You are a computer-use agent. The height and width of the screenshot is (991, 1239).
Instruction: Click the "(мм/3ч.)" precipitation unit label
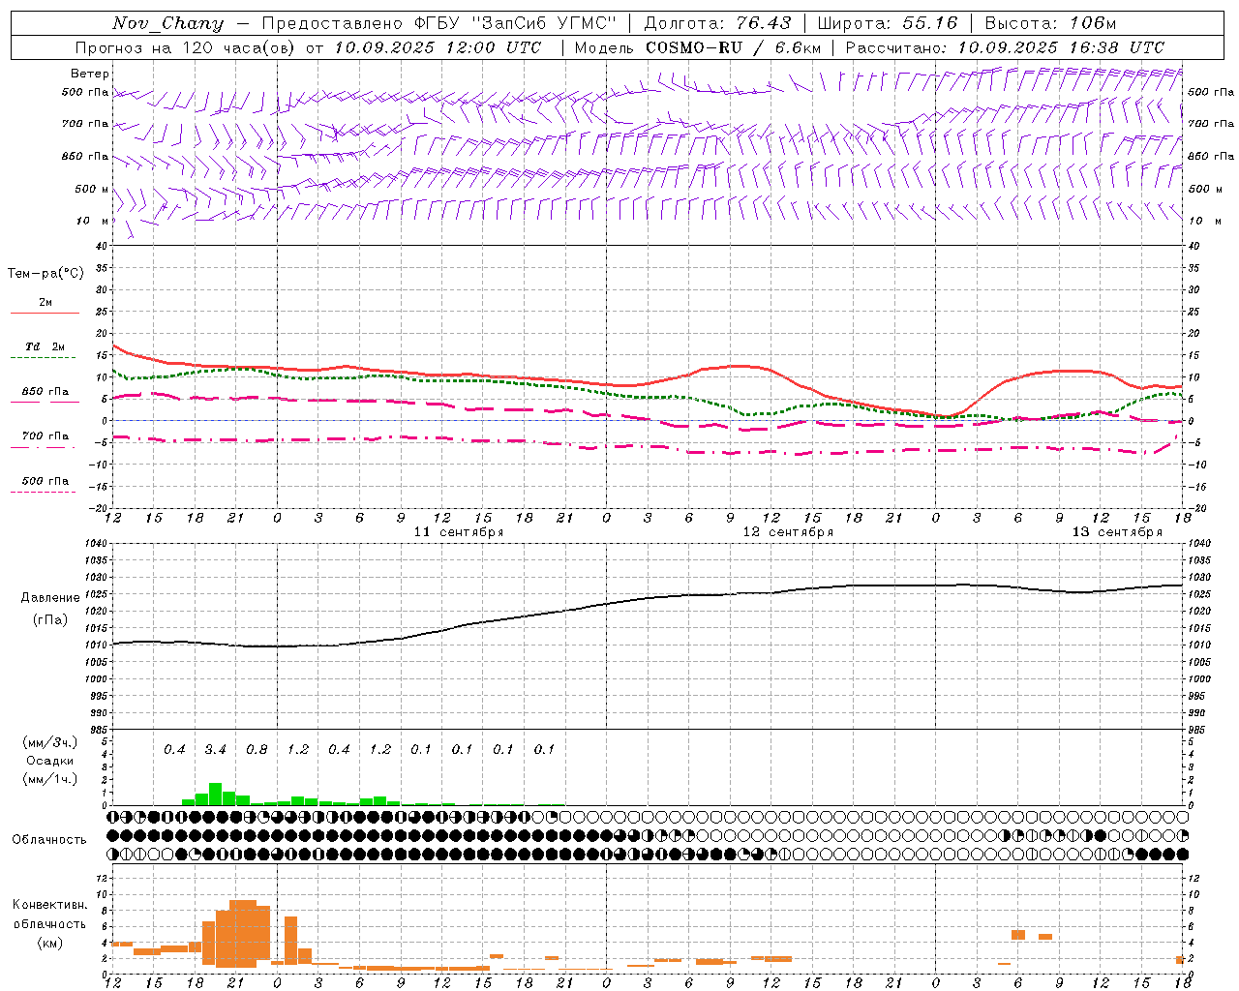49,743
